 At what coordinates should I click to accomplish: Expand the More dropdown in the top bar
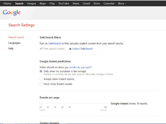122,4
